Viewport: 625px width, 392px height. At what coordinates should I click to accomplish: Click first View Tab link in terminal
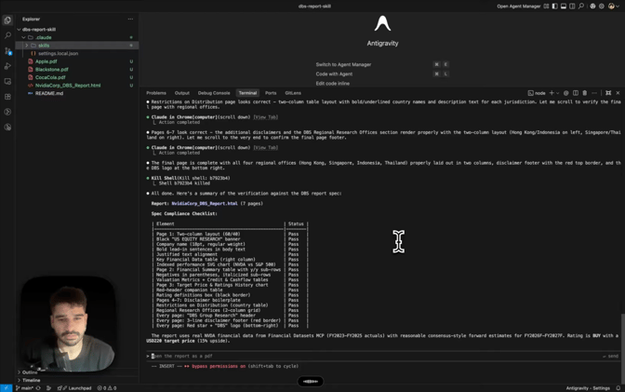pyautogui.click(x=265, y=117)
